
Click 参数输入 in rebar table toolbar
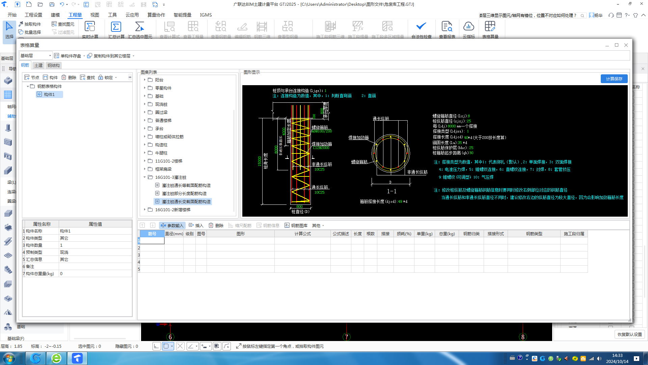[172, 225]
